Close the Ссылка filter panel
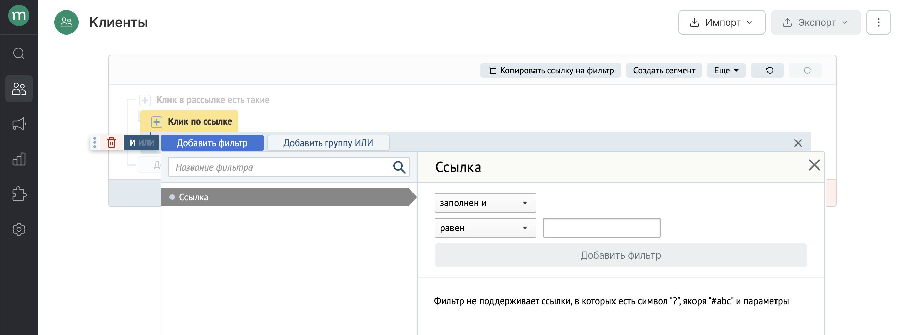 (814, 165)
